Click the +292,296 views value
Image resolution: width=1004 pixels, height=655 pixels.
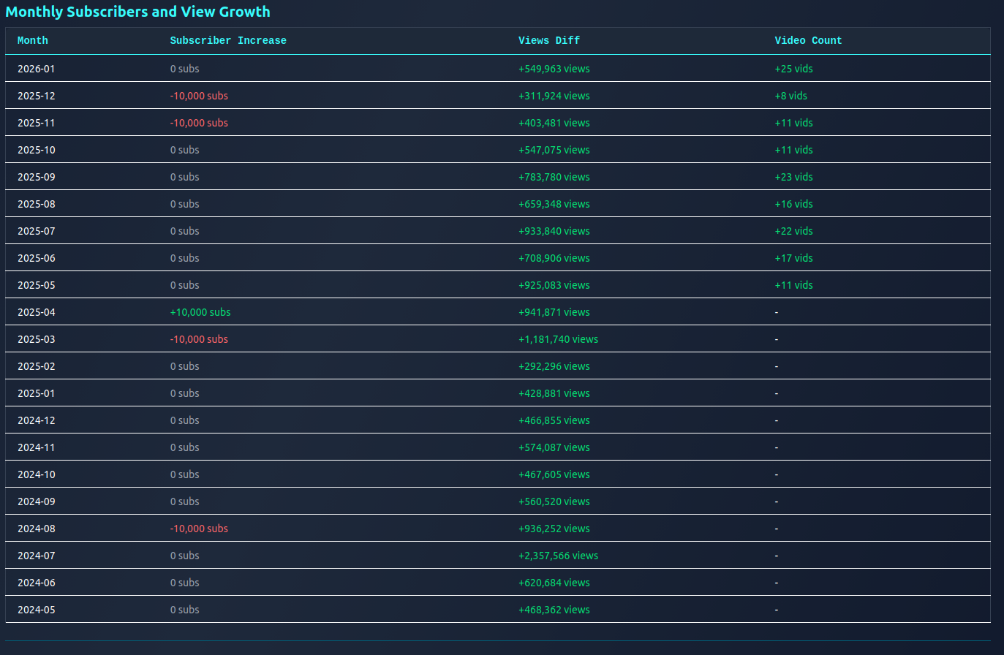pos(554,366)
